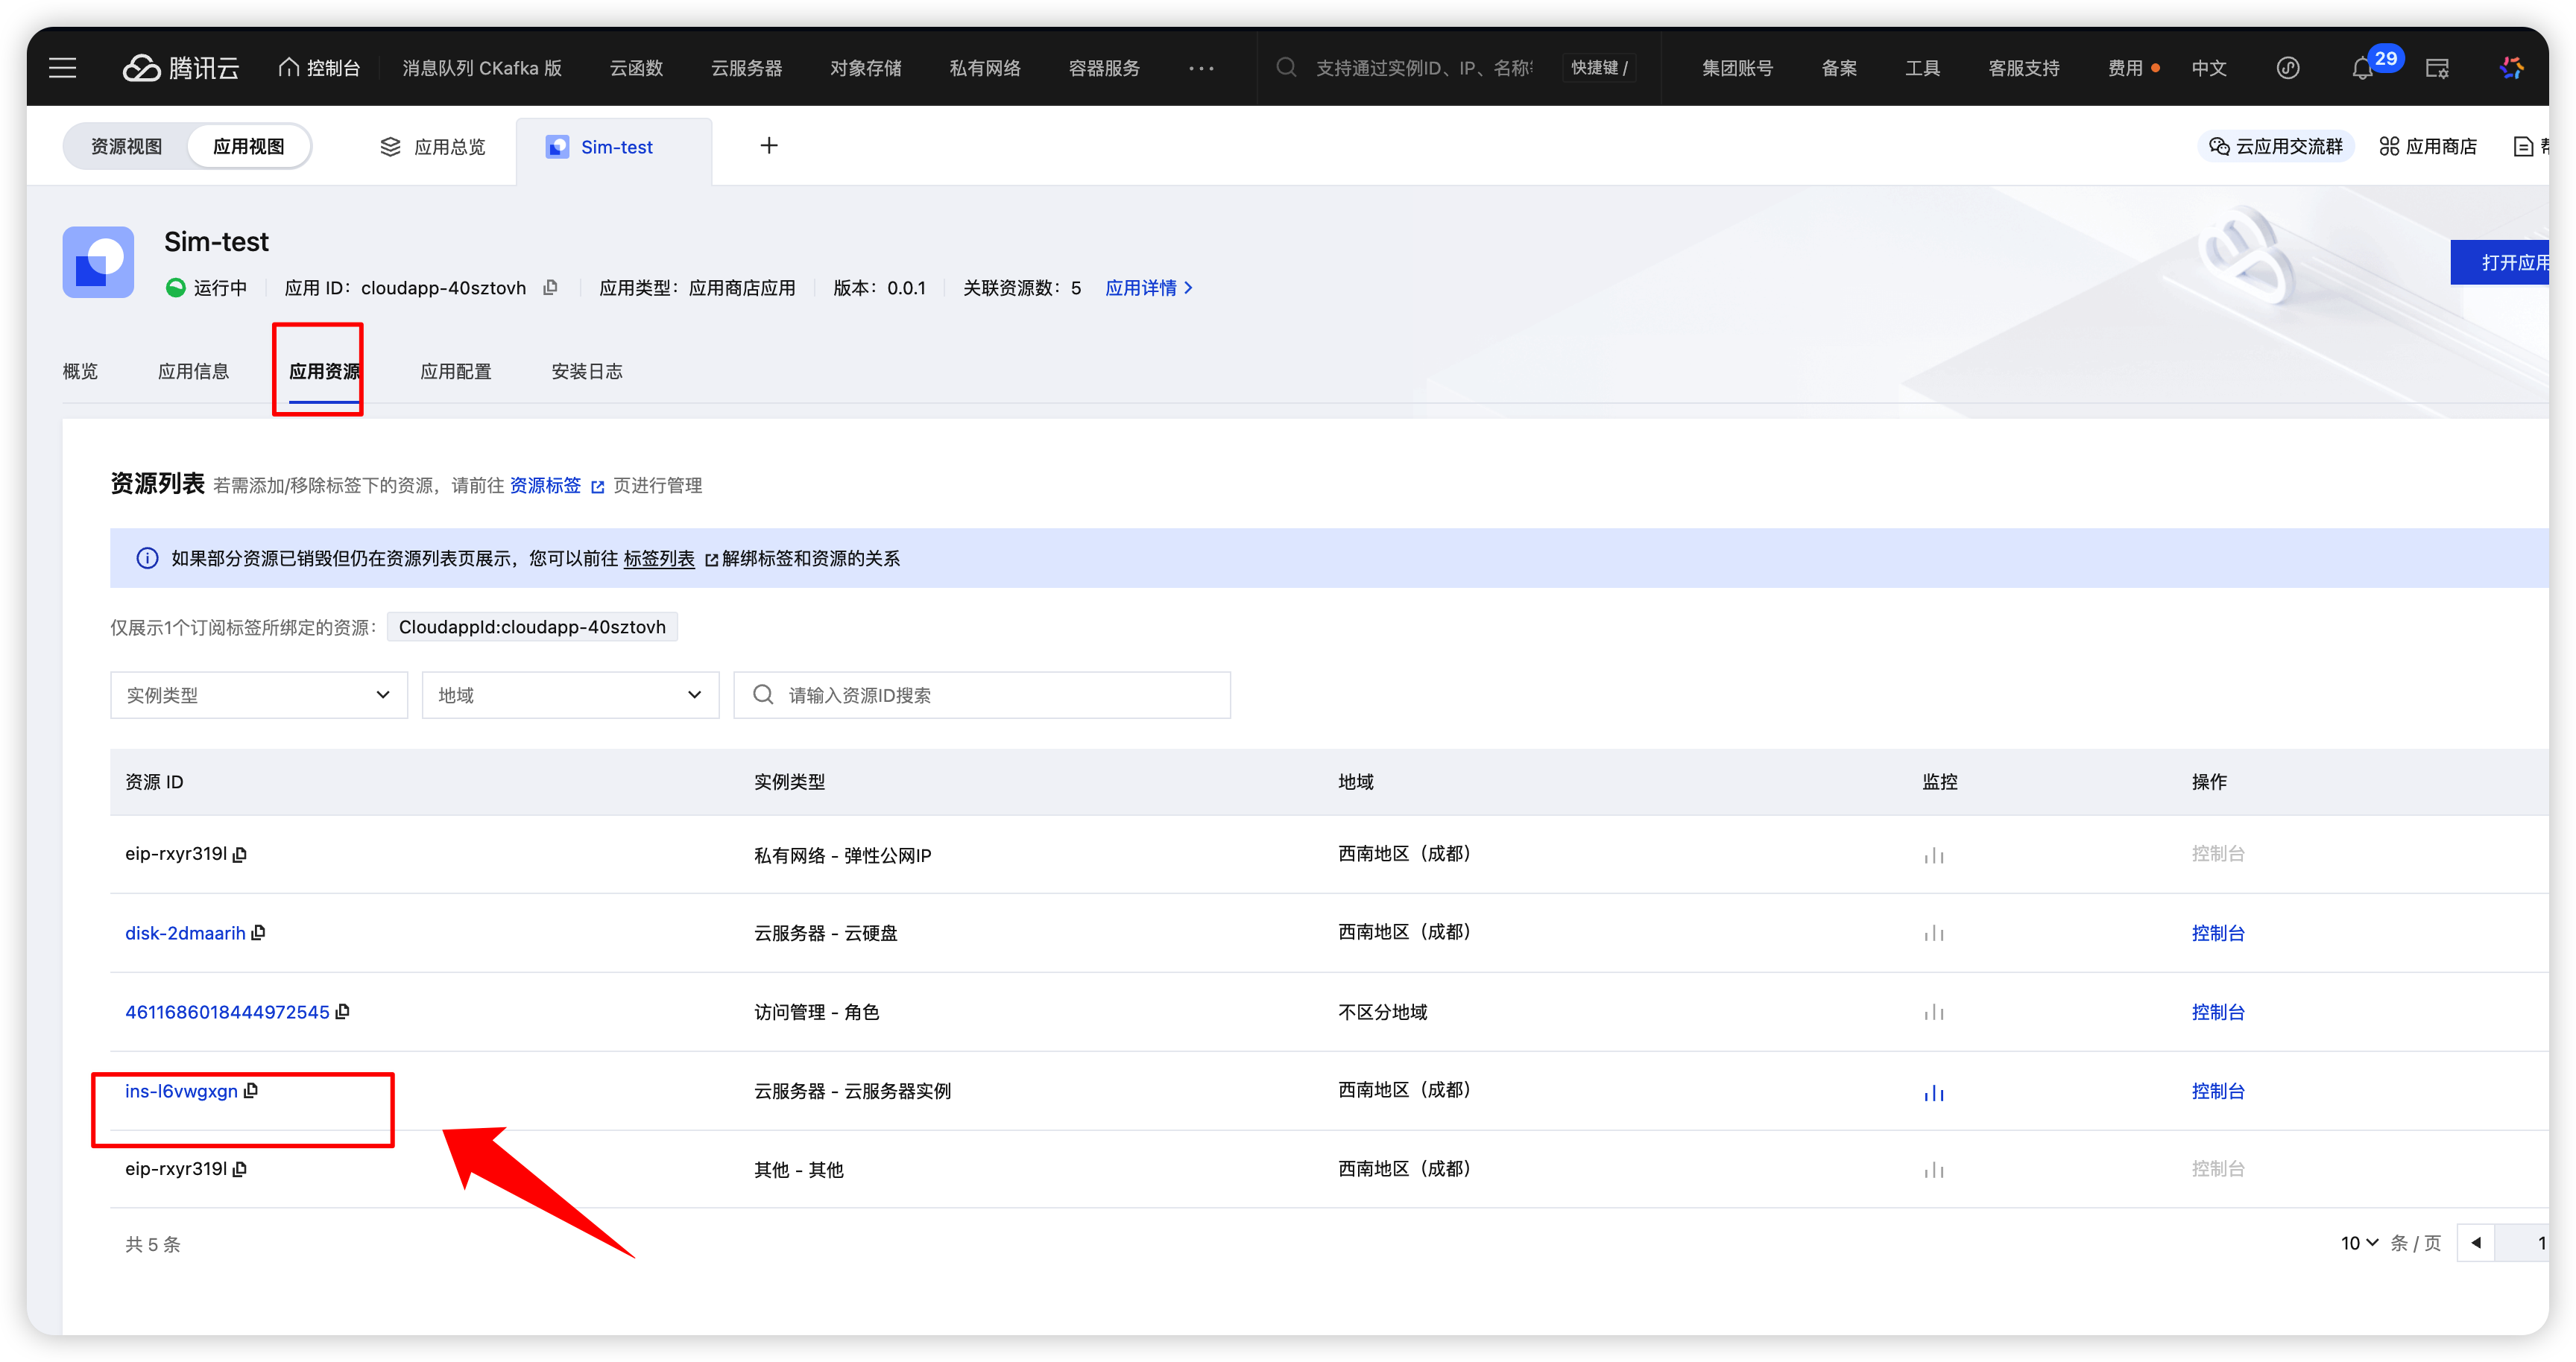Select the 应用视图 application view

point(248,147)
